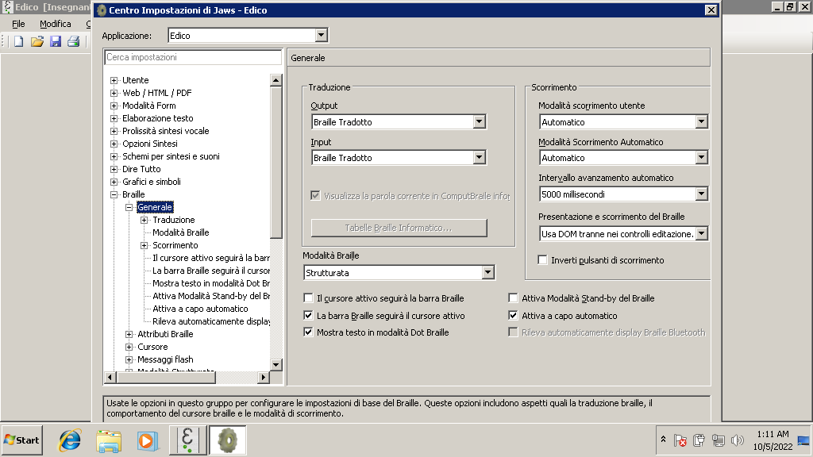Screen dimensions: 813x457
Task: Select Prolissità sintesi vocale tree item
Action: [x=165, y=131]
